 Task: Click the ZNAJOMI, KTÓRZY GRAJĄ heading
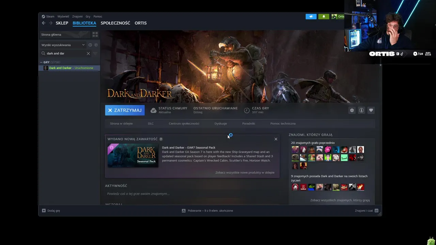(x=310, y=135)
